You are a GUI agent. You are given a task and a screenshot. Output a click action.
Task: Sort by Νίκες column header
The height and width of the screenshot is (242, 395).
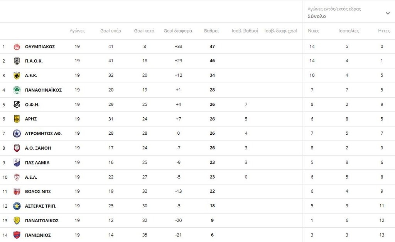click(313, 31)
